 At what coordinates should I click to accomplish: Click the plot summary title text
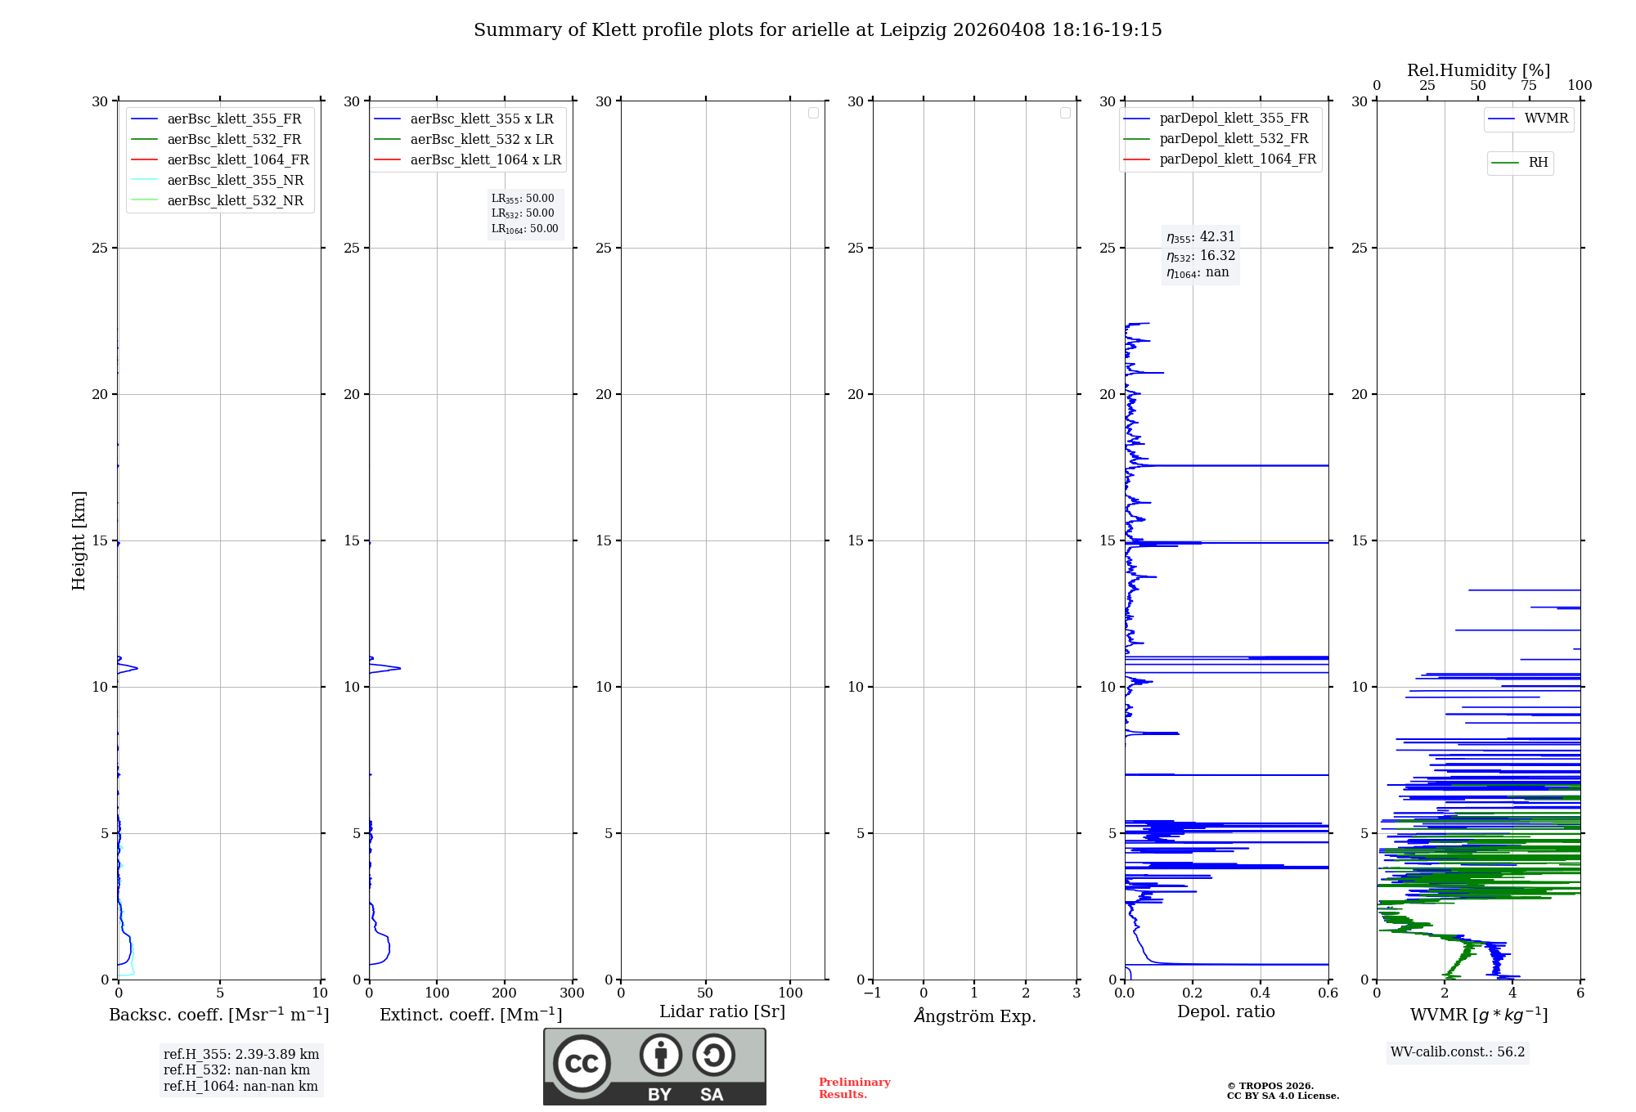tap(817, 30)
